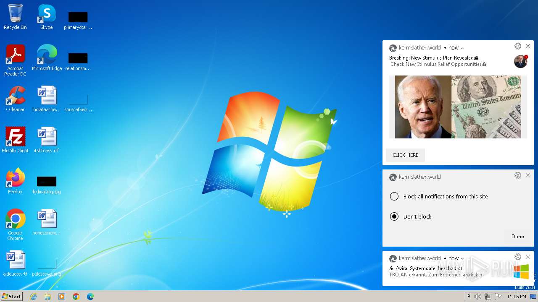Image resolution: width=538 pixels, height=302 pixels.
Task: Open Internet Explorer from the taskbar
Action: (34, 297)
